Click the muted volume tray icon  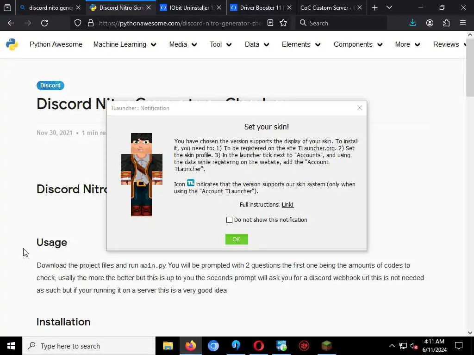414,346
